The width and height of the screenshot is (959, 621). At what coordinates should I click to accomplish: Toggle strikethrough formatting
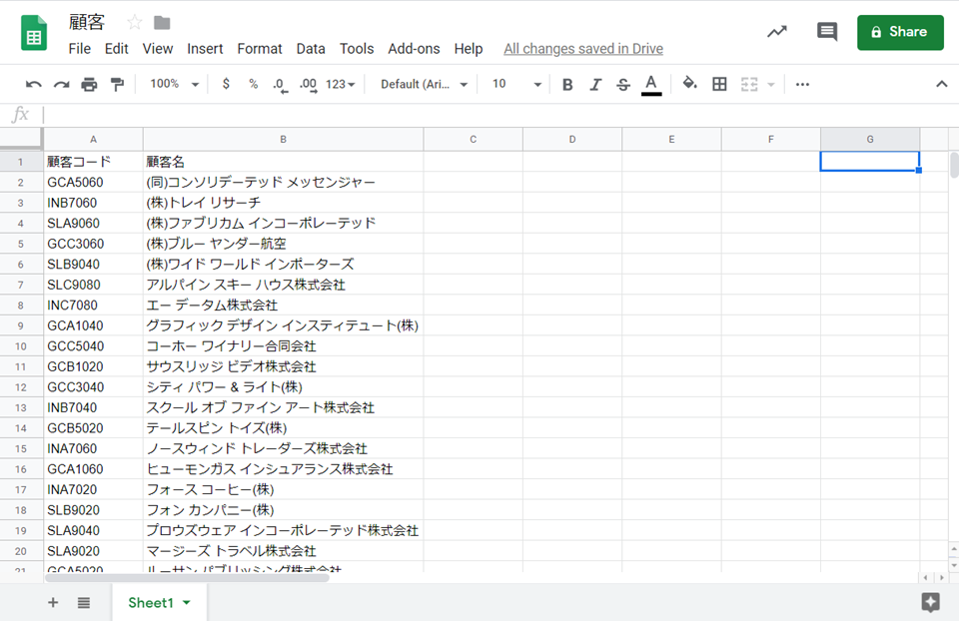(x=623, y=84)
